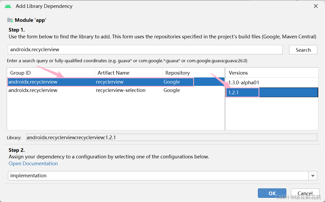The width and height of the screenshot is (325, 202).
Task: Select the recyclerview-selection artifact row
Action: 116,90
